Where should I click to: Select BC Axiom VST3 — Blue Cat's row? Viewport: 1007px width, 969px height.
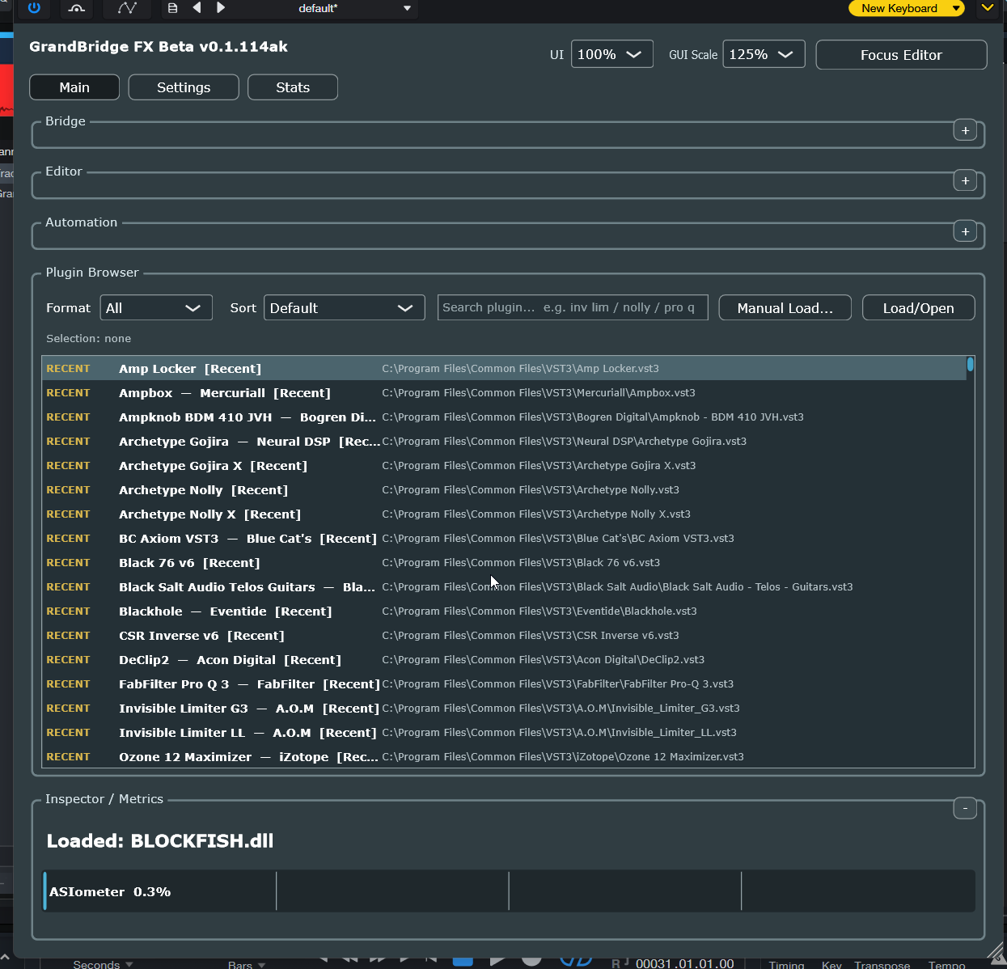pos(504,538)
